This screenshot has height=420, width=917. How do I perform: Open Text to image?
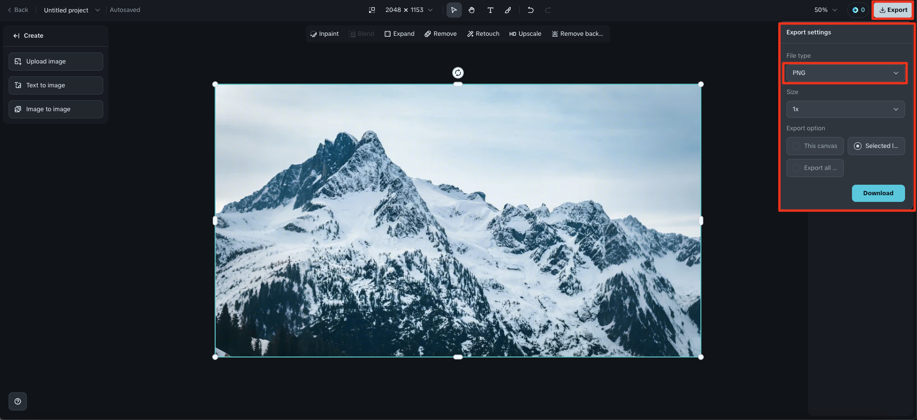[56, 85]
